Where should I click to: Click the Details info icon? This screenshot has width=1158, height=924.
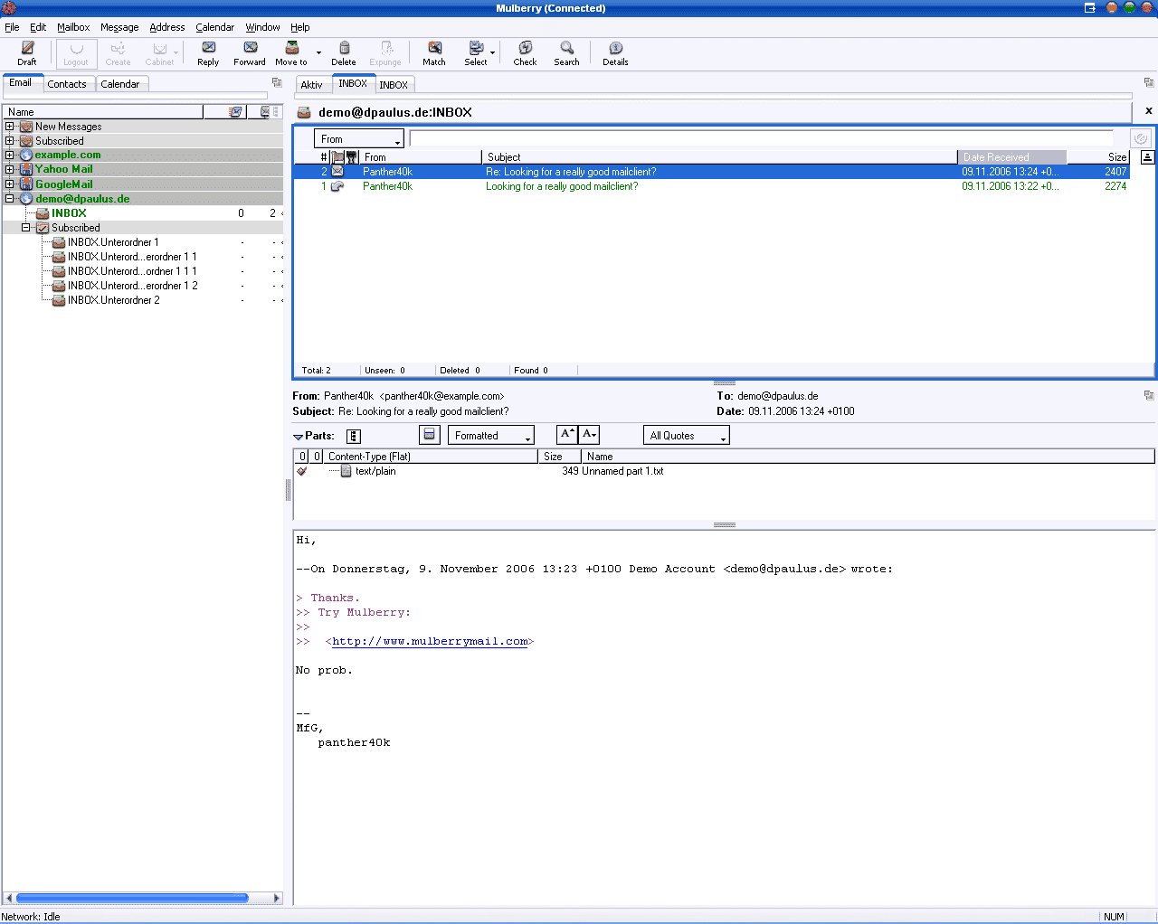tap(615, 48)
